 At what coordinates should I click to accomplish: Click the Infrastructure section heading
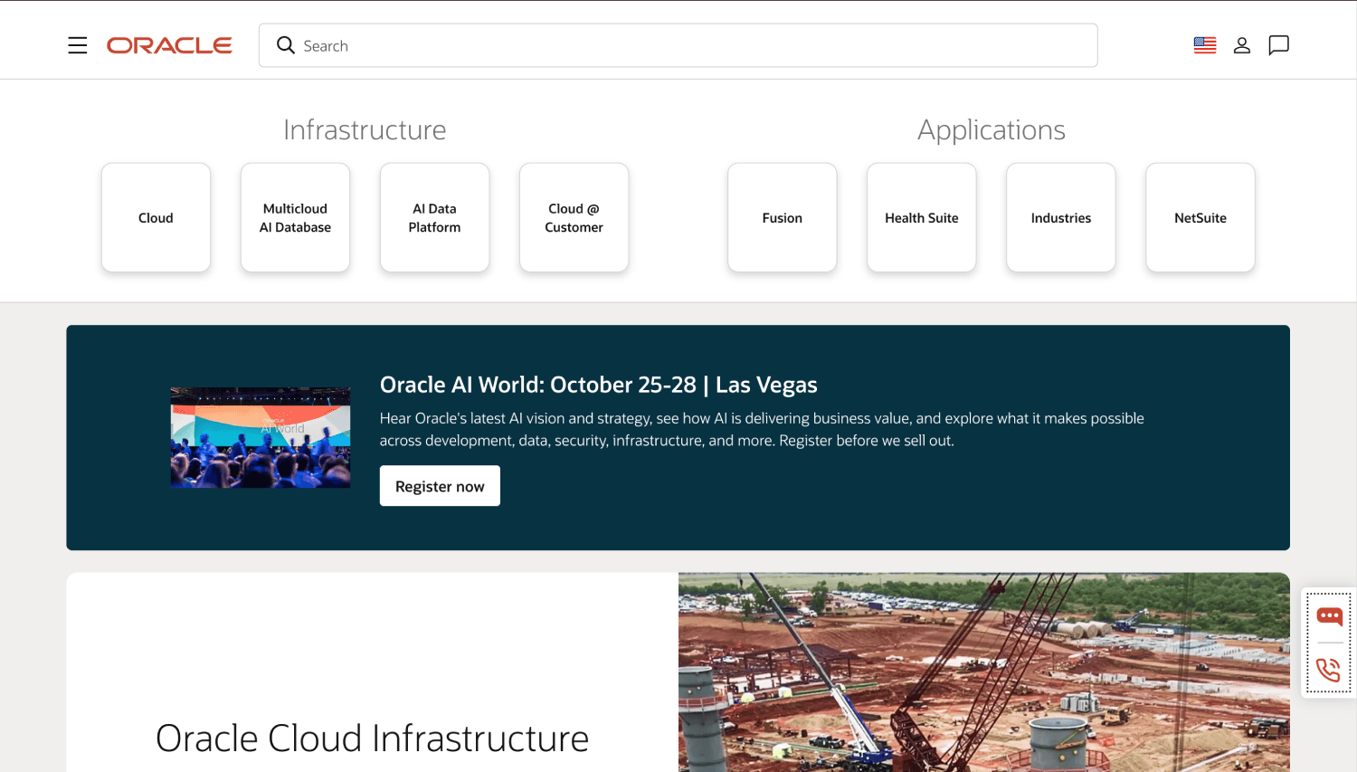tap(365, 129)
